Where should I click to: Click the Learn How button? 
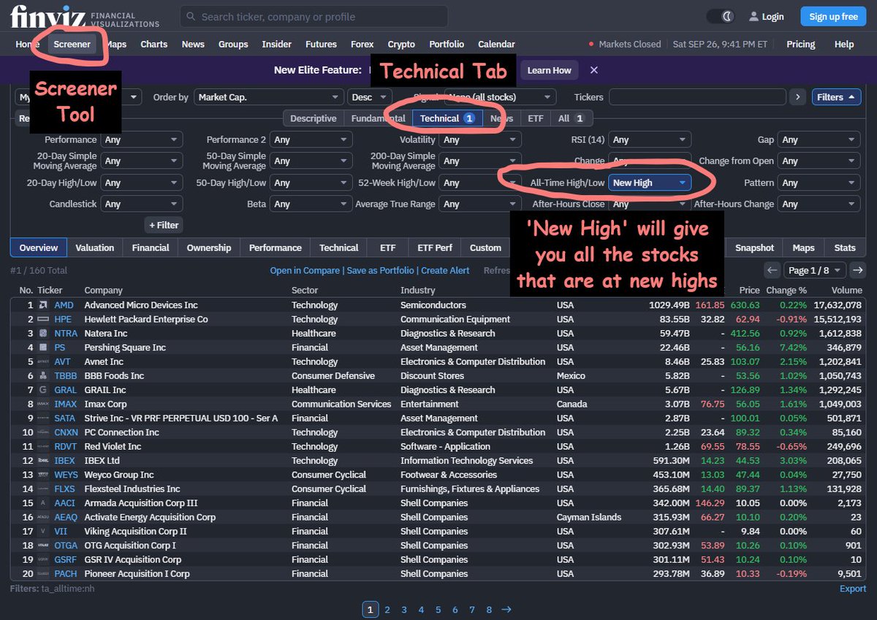tap(550, 70)
